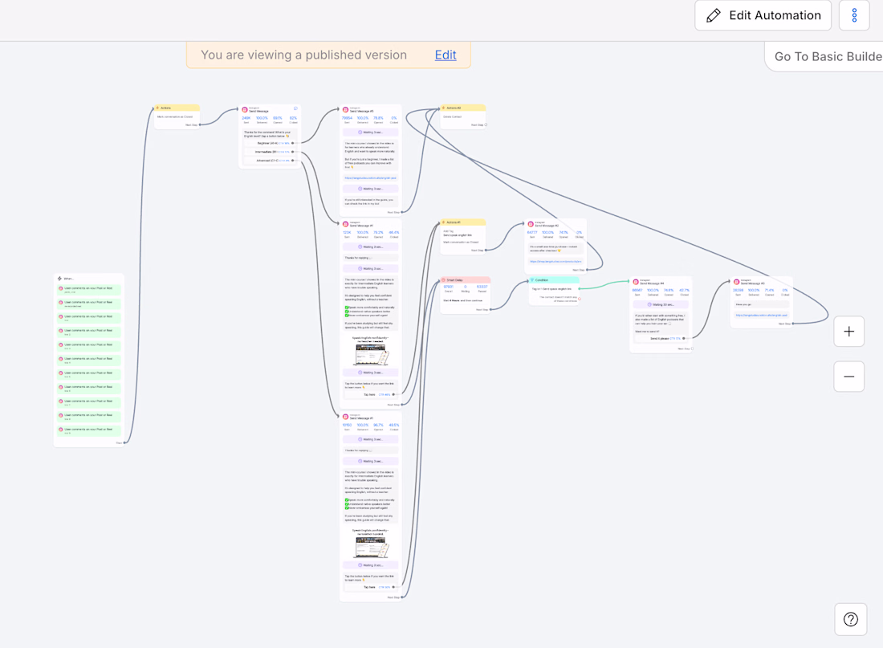883x648 pixels.
Task: Select the Smart Delay node header
Action: coord(465,280)
